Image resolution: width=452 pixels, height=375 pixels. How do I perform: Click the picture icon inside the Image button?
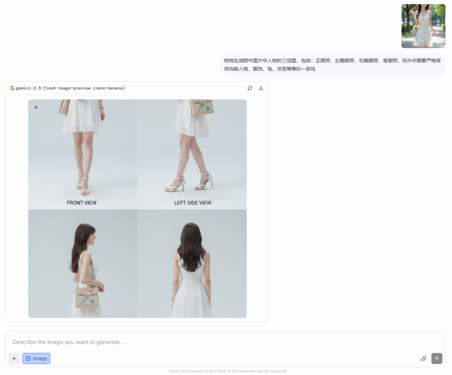pos(28,359)
